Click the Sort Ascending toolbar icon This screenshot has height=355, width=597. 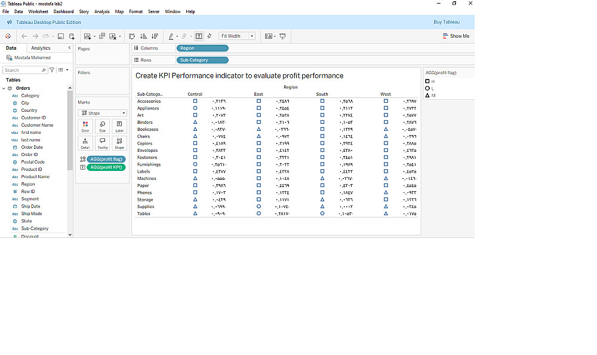click(143, 36)
